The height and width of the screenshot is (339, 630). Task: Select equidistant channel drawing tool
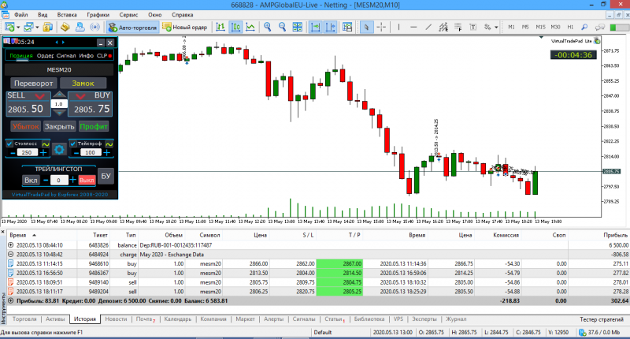point(443,27)
